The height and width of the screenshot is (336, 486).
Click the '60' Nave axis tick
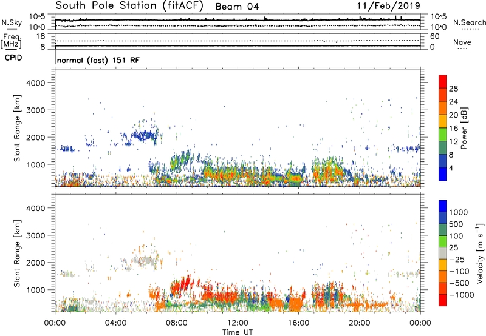point(434,36)
